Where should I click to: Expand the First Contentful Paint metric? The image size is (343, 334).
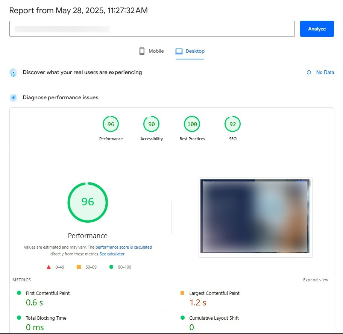tap(48, 293)
